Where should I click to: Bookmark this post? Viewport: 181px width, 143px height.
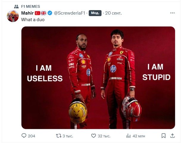pyautogui.click(x=163, y=136)
